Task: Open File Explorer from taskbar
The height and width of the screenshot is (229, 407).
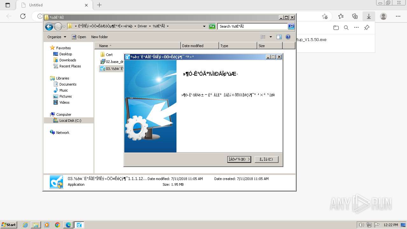Action: [36, 225]
